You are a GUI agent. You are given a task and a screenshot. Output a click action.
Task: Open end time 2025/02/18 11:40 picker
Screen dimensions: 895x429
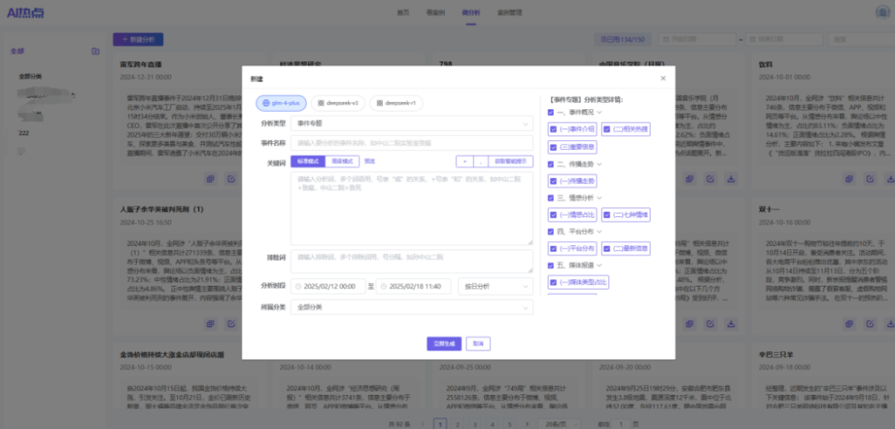[414, 287]
